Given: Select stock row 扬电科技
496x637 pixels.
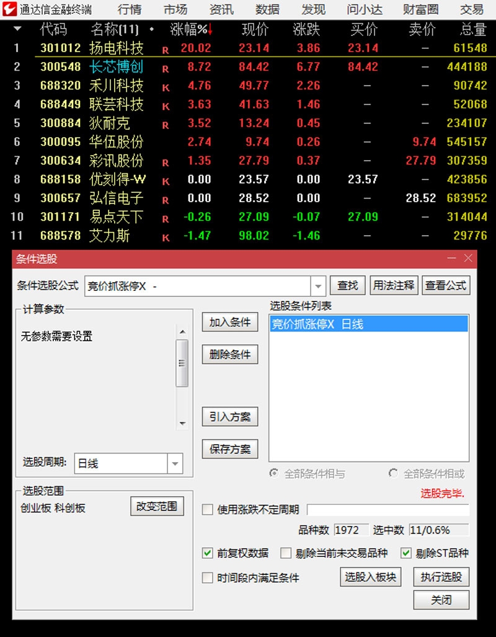Looking at the screenshot, I should tap(249, 48).
